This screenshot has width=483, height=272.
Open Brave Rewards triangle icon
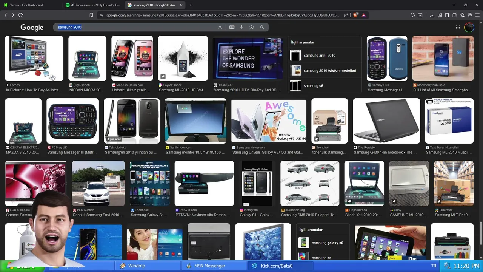click(x=363, y=15)
